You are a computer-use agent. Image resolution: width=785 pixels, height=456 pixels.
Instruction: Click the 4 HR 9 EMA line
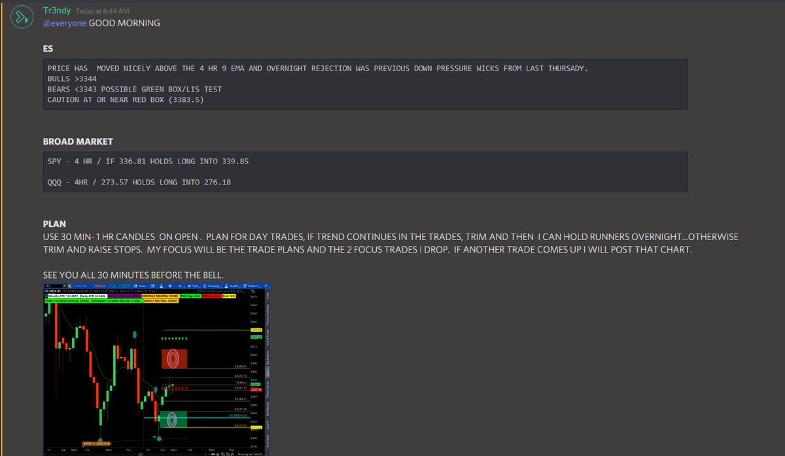click(x=317, y=68)
